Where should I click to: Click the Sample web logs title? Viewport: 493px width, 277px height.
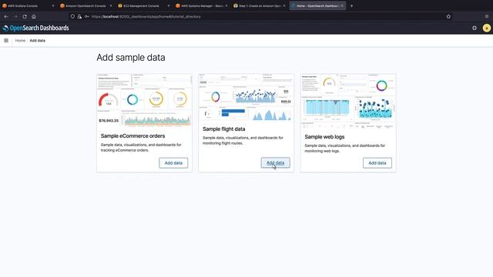click(324, 137)
